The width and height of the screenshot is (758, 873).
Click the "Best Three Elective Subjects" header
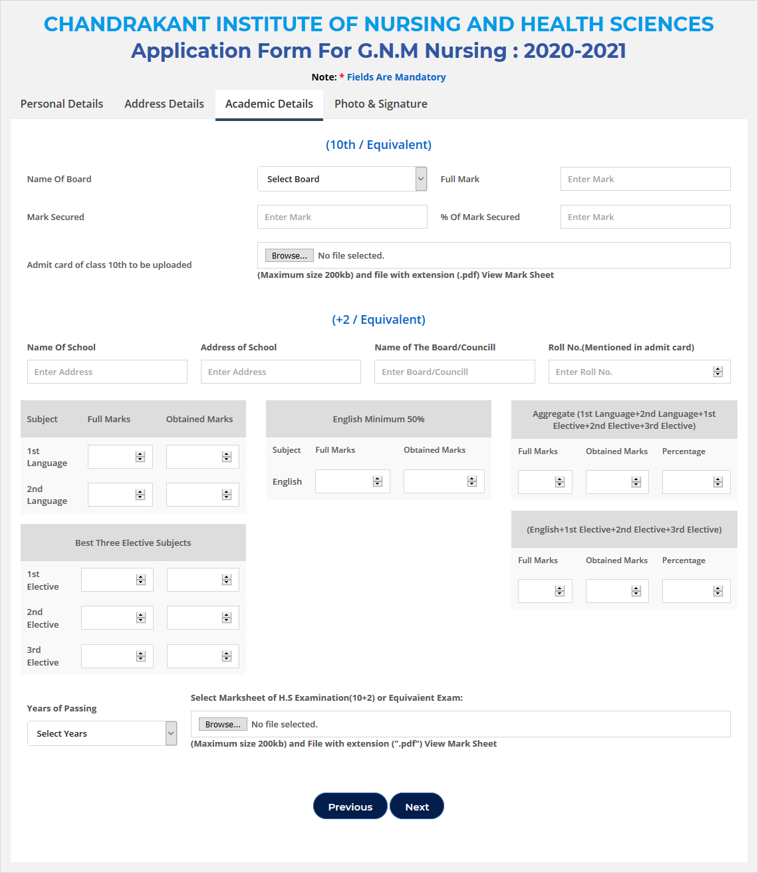[133, 543]
